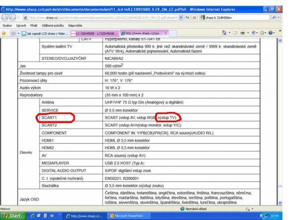Image resolution: width=293 pixels, height=220 pixels.
Task: Open the print options dropdown arrow
Action: [x=248, y=33]
